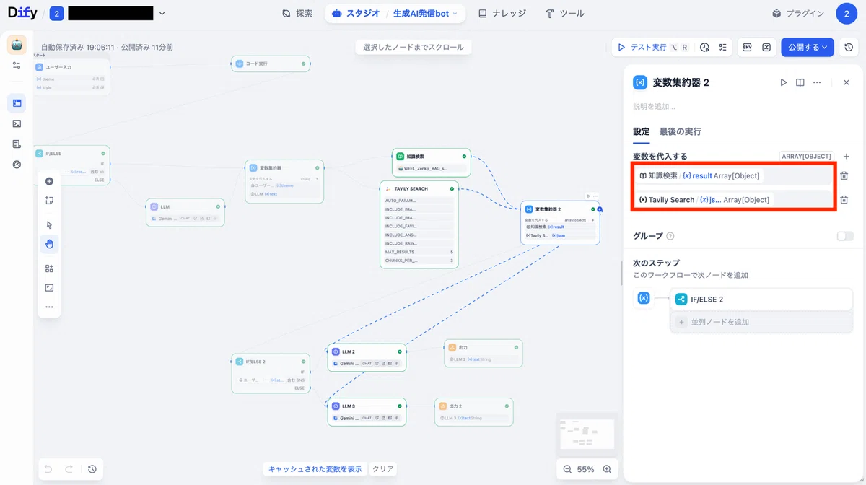Open panel more options ellipsis
Image resolution: width=866 pixels, height=485 pixels.
tap(817, 82)
